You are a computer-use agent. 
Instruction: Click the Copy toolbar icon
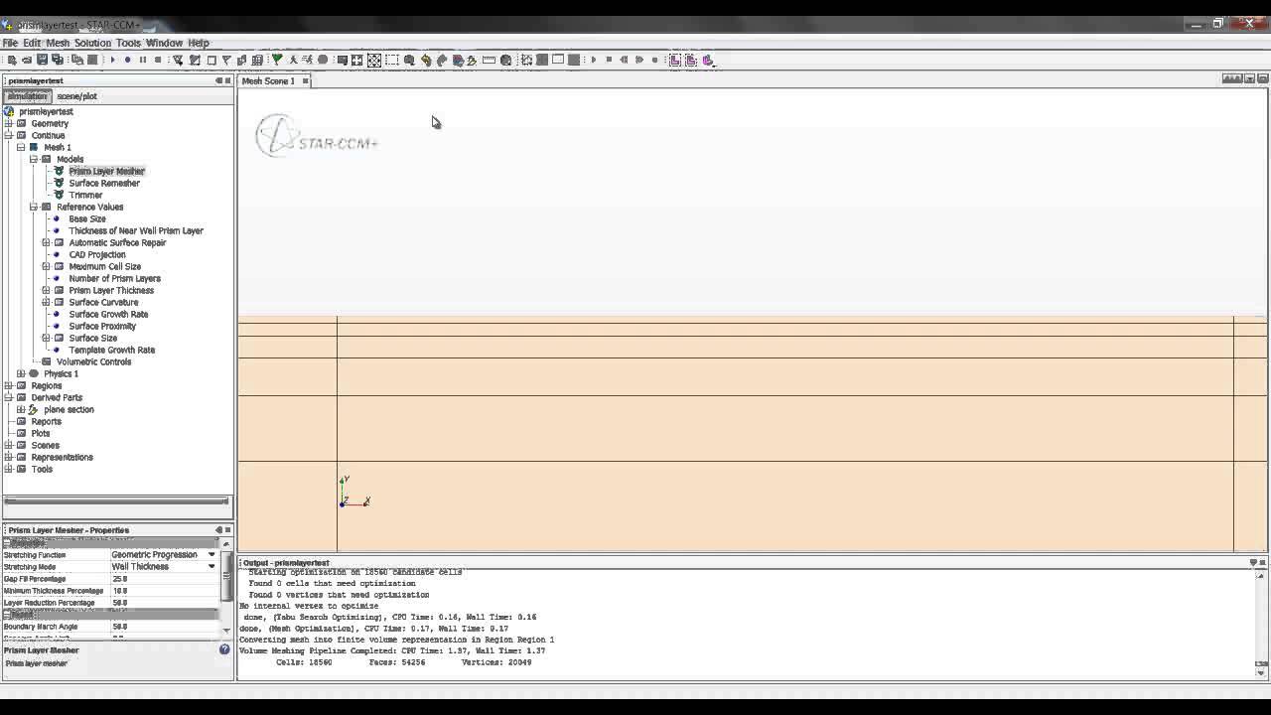point(76,60)
